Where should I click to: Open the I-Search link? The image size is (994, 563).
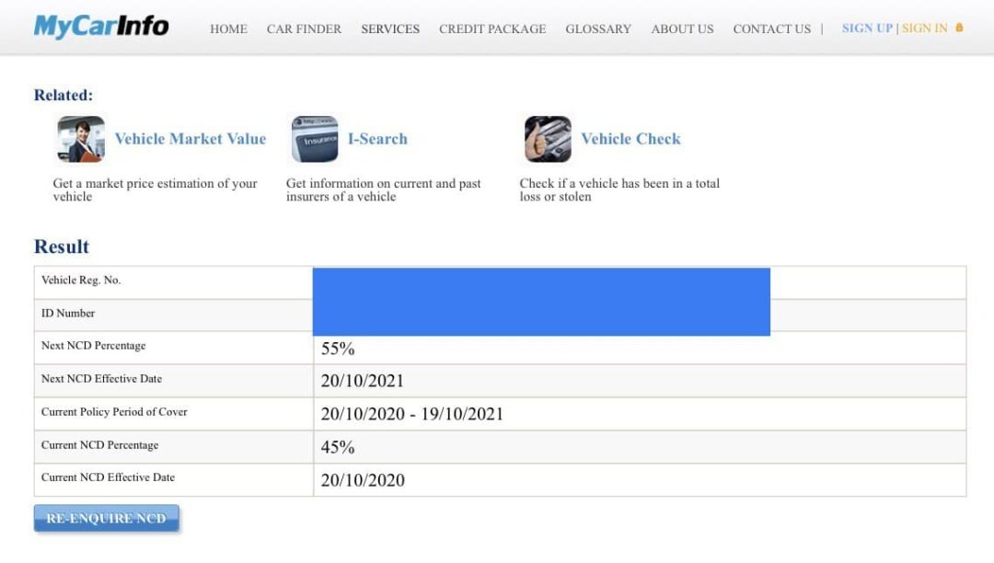tap(378, 139)
